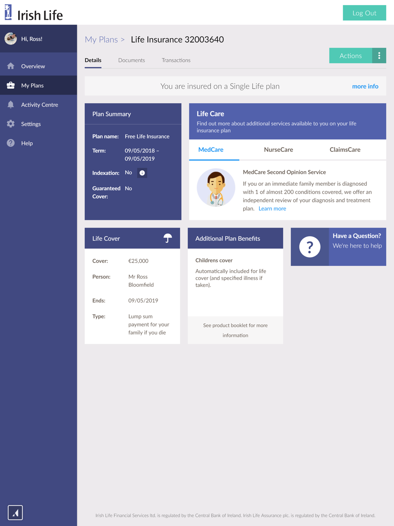Click Free Life Insurance plan name

tap(147, 136)
